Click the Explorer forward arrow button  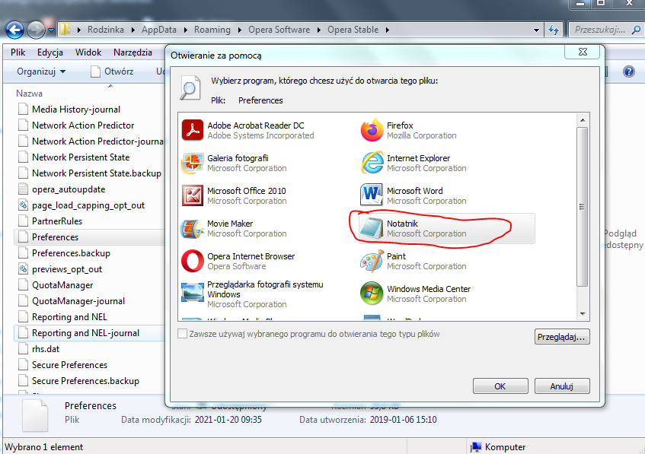coord(36,30)
